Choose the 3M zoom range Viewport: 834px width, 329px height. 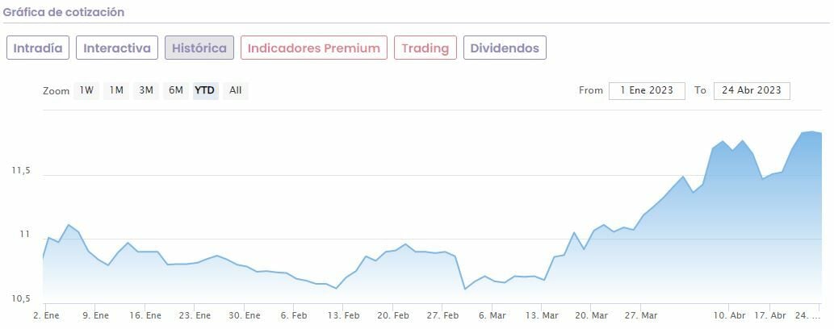pos(146,90)
